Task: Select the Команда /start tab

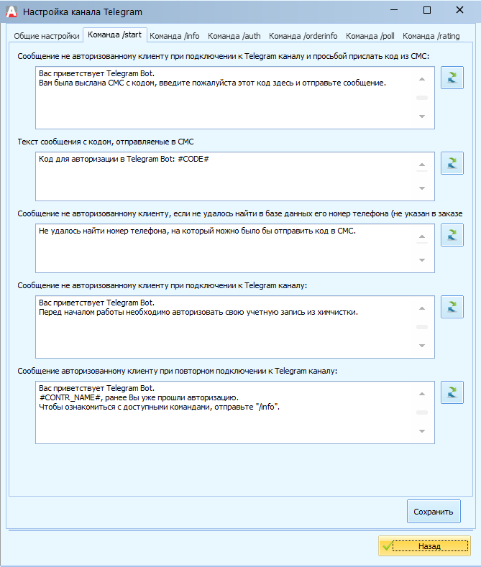Action: pyautogui.click(x=114, y=34)
